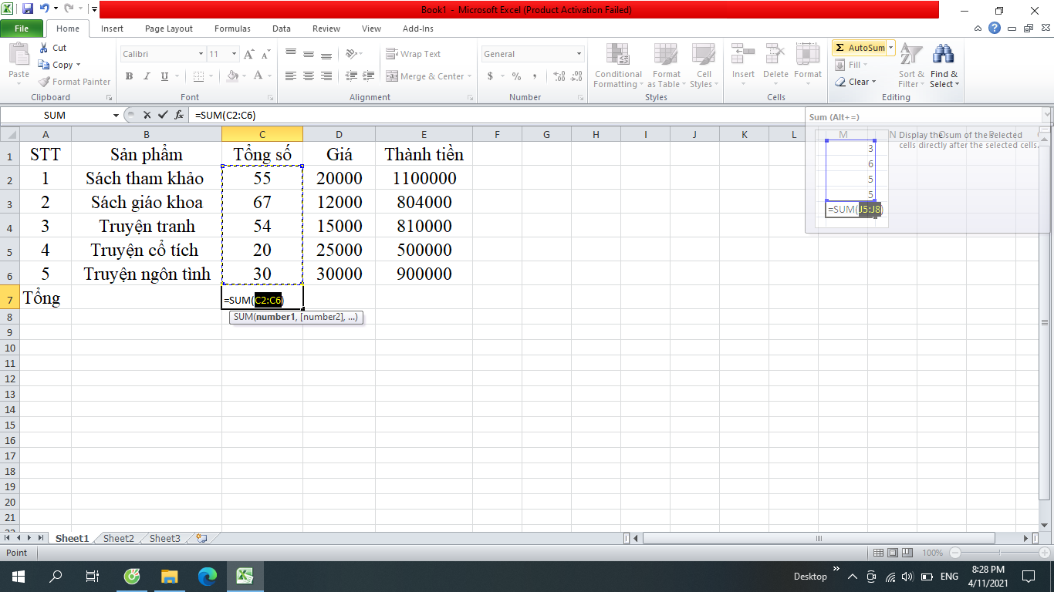This screenshot has width=1054, height=592.
Task: Click the Paste clipboard icon
Action: (19, 54)
